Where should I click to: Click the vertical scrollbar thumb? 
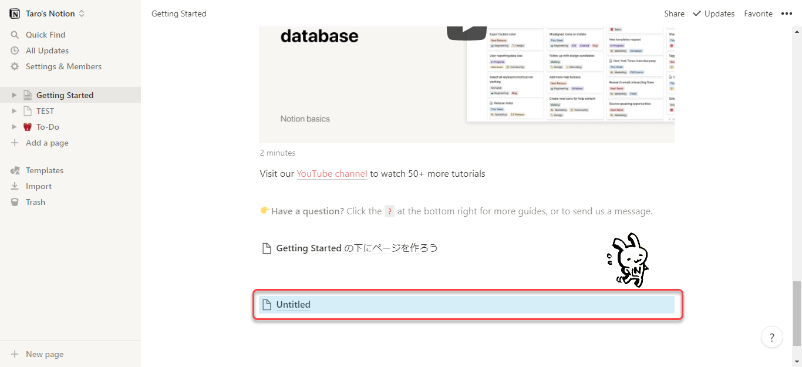click(797, 314)
